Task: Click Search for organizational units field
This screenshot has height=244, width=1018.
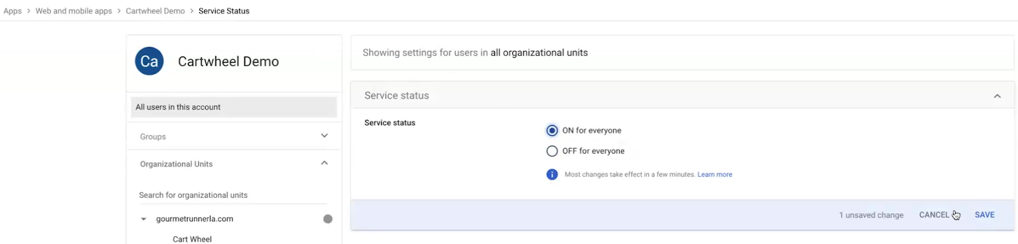Action: coord(233,195)
